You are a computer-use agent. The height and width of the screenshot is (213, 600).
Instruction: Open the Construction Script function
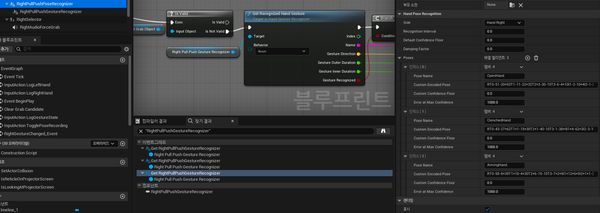click(x=19, y=153)
